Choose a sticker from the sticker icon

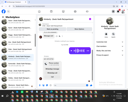(x=47, y=85)
